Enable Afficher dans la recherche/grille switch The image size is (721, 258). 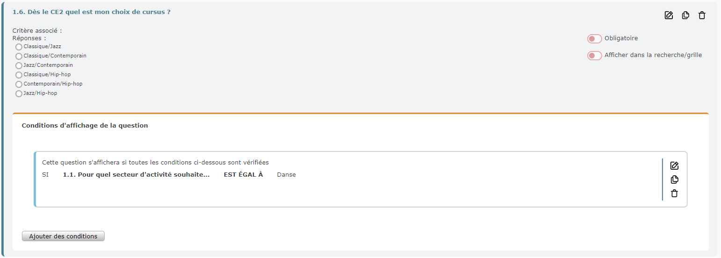coord(594,56)
